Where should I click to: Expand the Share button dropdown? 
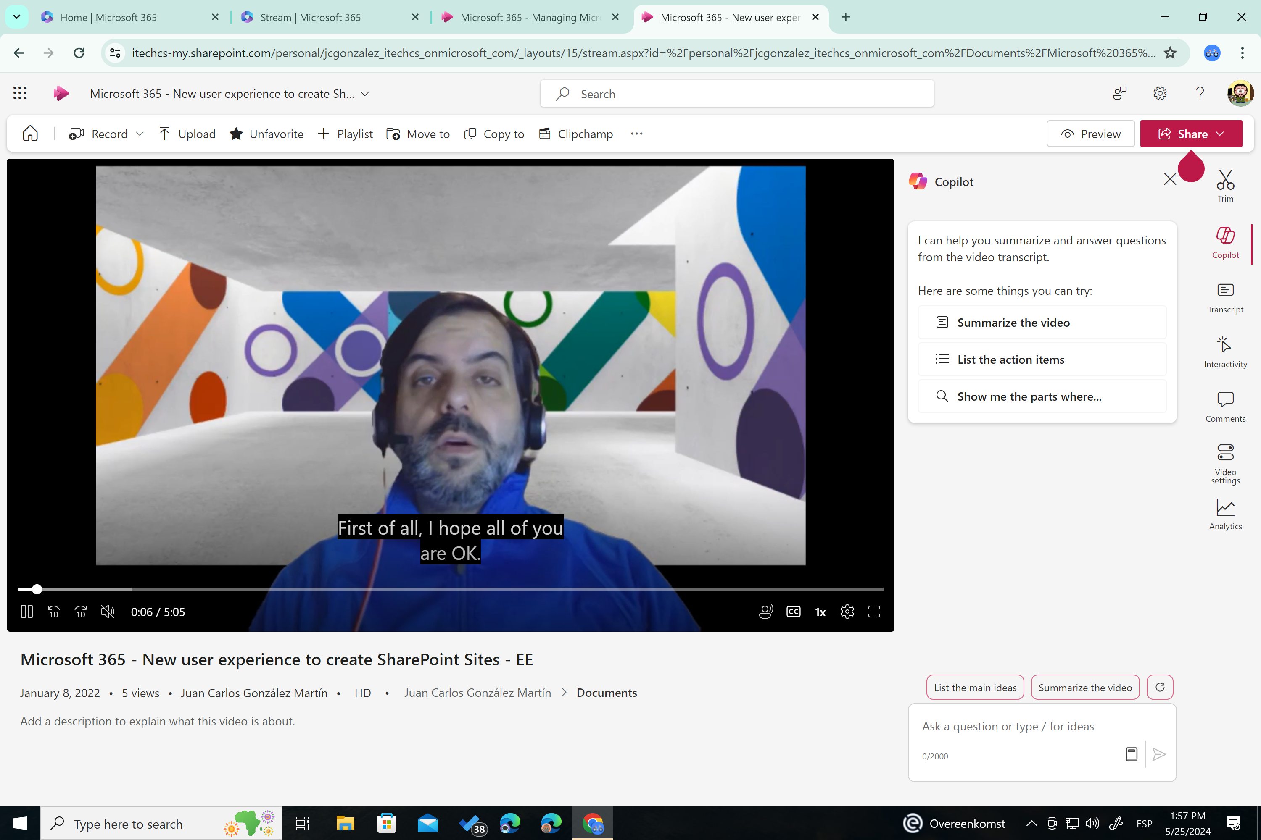(x=1221, y=134)
